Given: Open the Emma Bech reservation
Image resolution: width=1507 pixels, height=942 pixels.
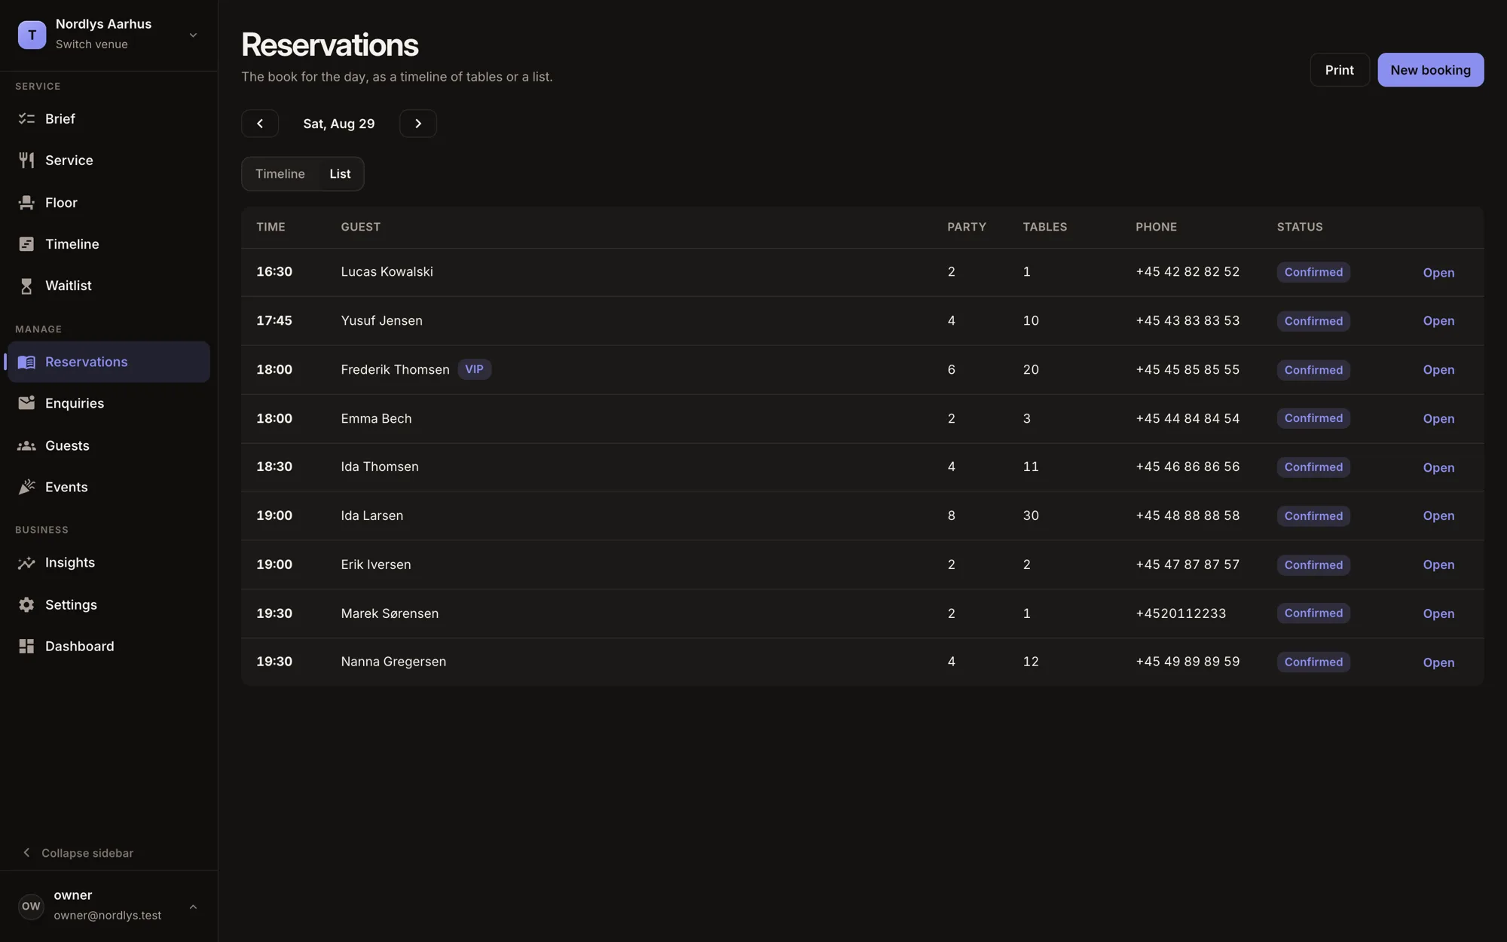Looking at the screenshot, I should tap(1438, 419).
